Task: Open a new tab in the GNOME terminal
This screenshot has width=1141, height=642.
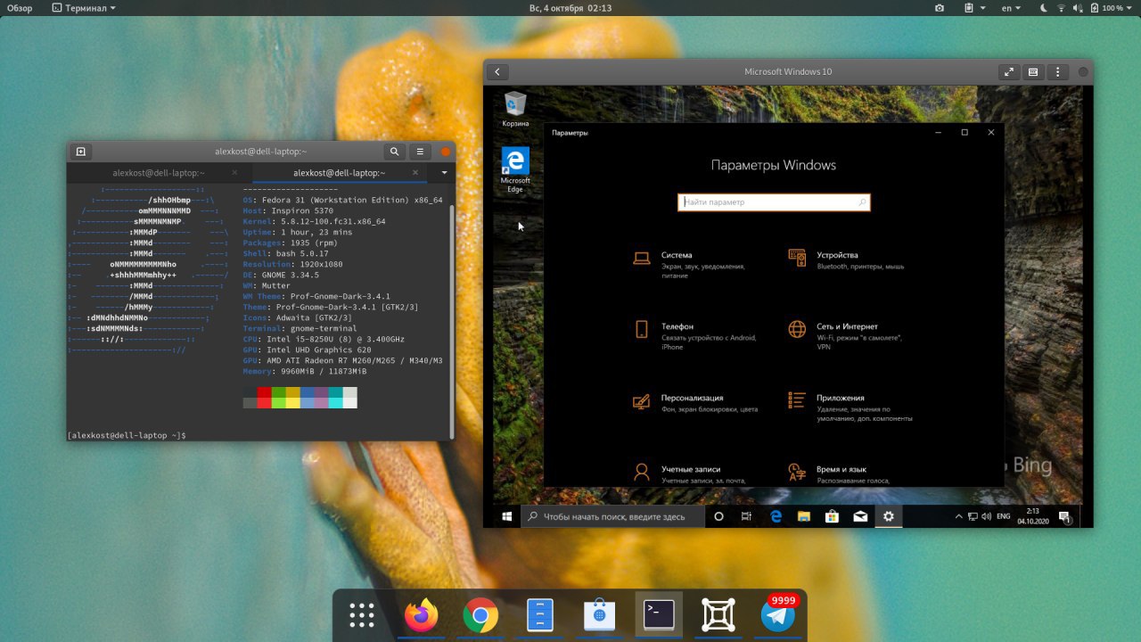Action: [x=80, y=152]
